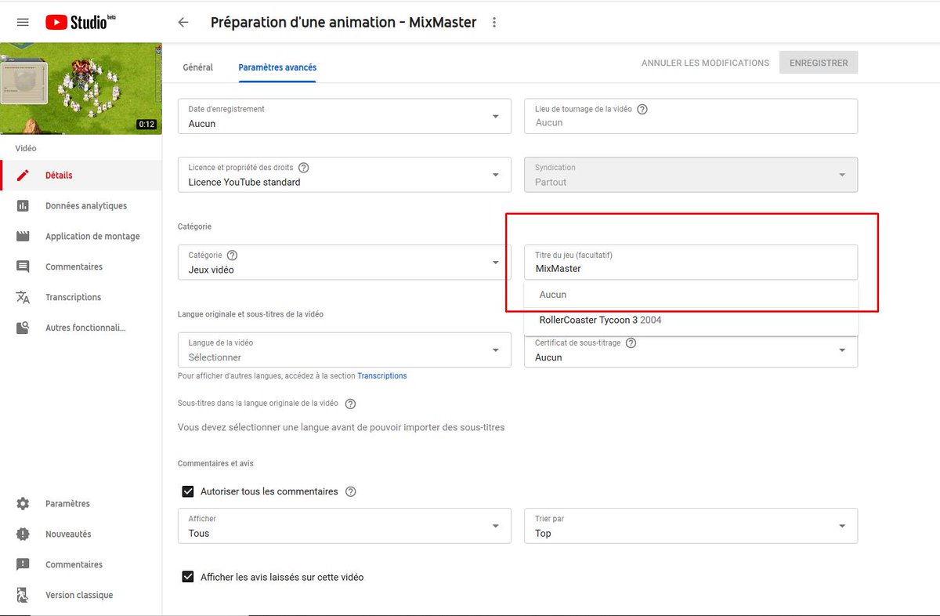Open the Date d'enregistrement dropdown
Viewport: 940px width, 616px height.
(x=345, y=116)
